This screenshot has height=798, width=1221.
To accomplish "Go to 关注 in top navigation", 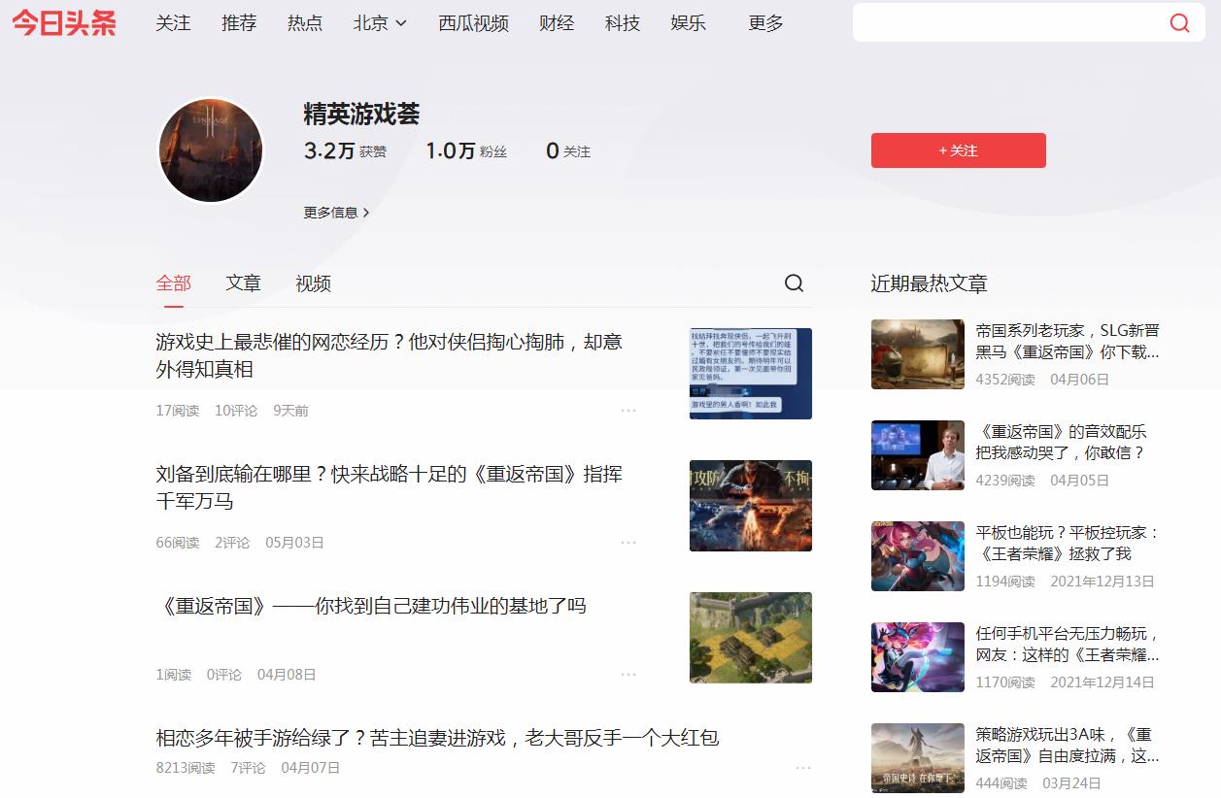I will tap(173, 23).
